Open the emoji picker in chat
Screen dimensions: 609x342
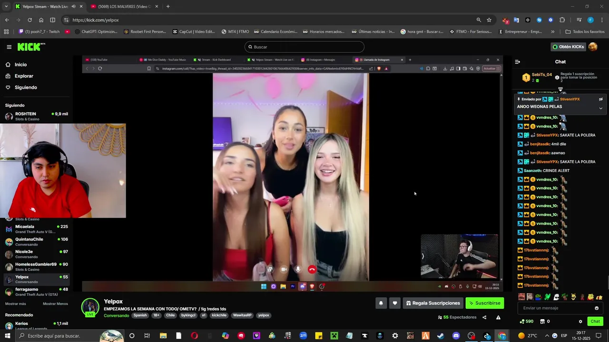[x=597, y=308]
